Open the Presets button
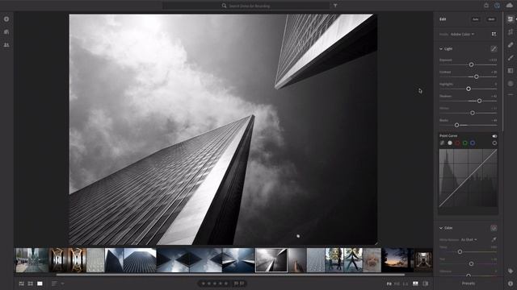The width and height of the screenshot is (517, 290). [469, 284]
